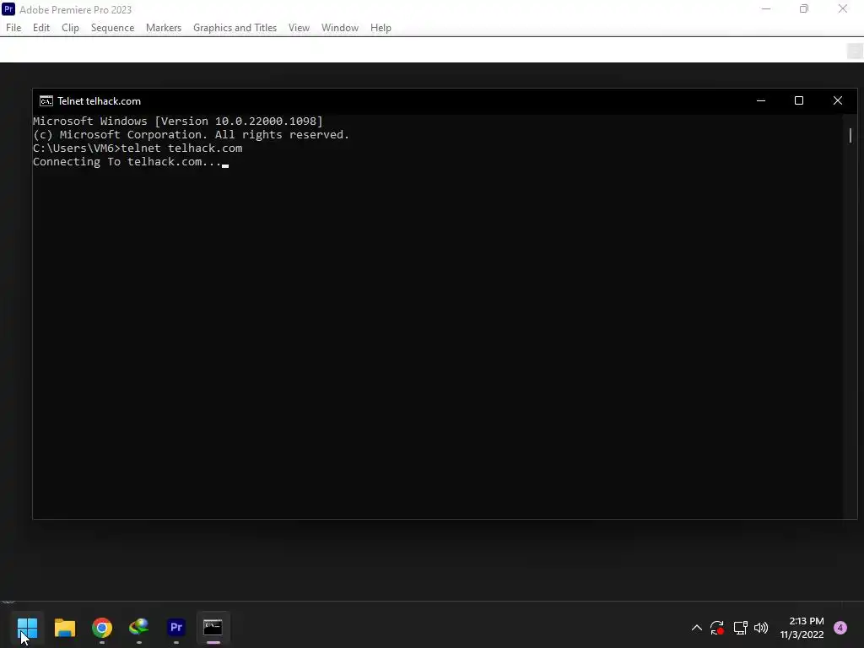
Task: Open Google Chrome from the taskbar
Action: click(x=102, y=628)
